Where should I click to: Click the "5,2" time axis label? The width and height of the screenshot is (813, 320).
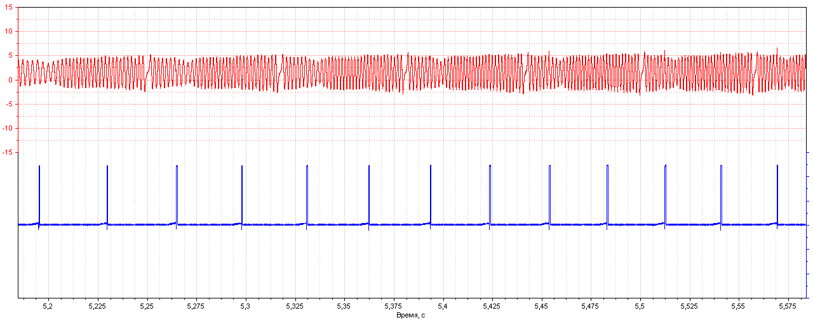pyautogui.click(x=48, y=306)
